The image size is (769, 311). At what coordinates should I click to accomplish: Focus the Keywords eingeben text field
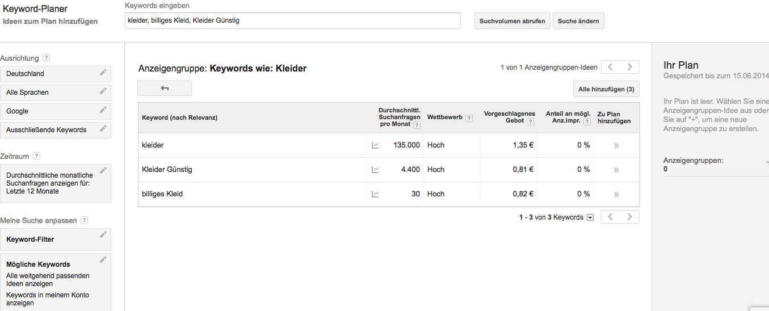(x=293, y=20)
